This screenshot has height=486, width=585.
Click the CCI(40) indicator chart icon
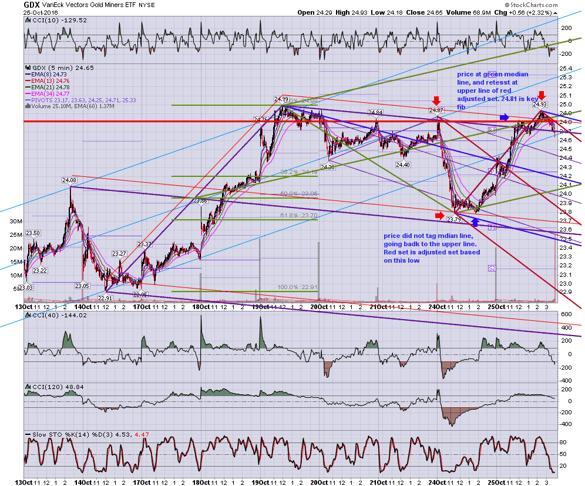28,315
